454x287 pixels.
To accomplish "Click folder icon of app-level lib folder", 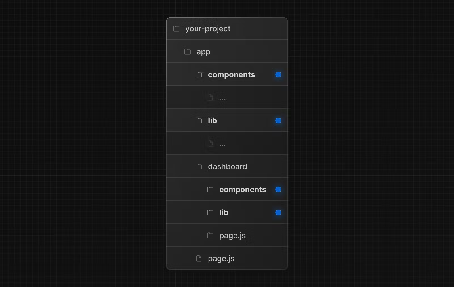I will 199,121.
